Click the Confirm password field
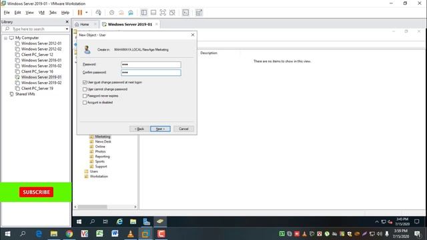 [x=151, y=73]
